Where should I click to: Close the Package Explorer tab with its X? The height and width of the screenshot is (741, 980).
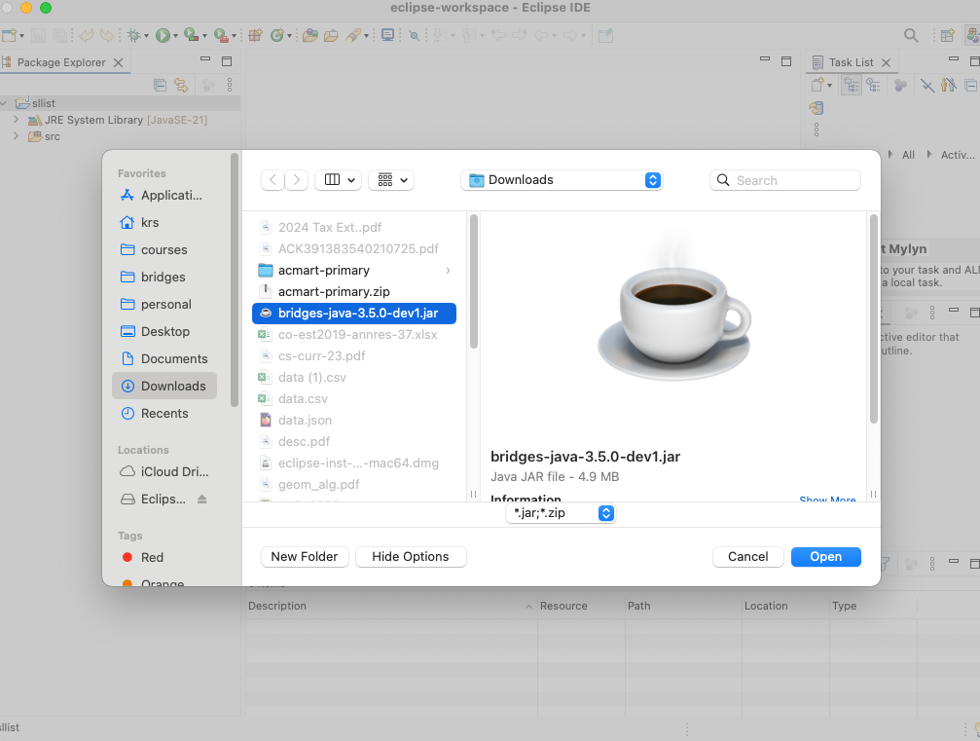point(118,62)
